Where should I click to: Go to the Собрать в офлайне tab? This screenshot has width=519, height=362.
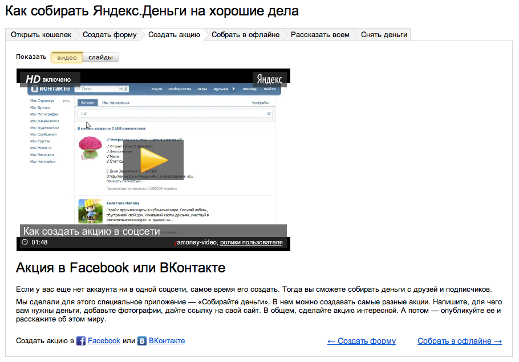(x=245, y=35)
